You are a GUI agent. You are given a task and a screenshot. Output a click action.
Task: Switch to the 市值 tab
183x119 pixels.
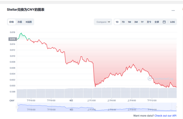20,22
